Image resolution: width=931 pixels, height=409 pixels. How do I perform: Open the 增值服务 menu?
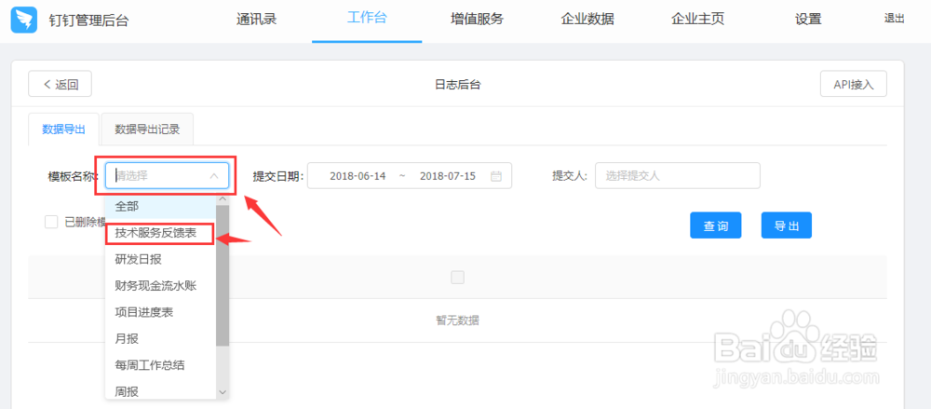[x=477, y=19]
